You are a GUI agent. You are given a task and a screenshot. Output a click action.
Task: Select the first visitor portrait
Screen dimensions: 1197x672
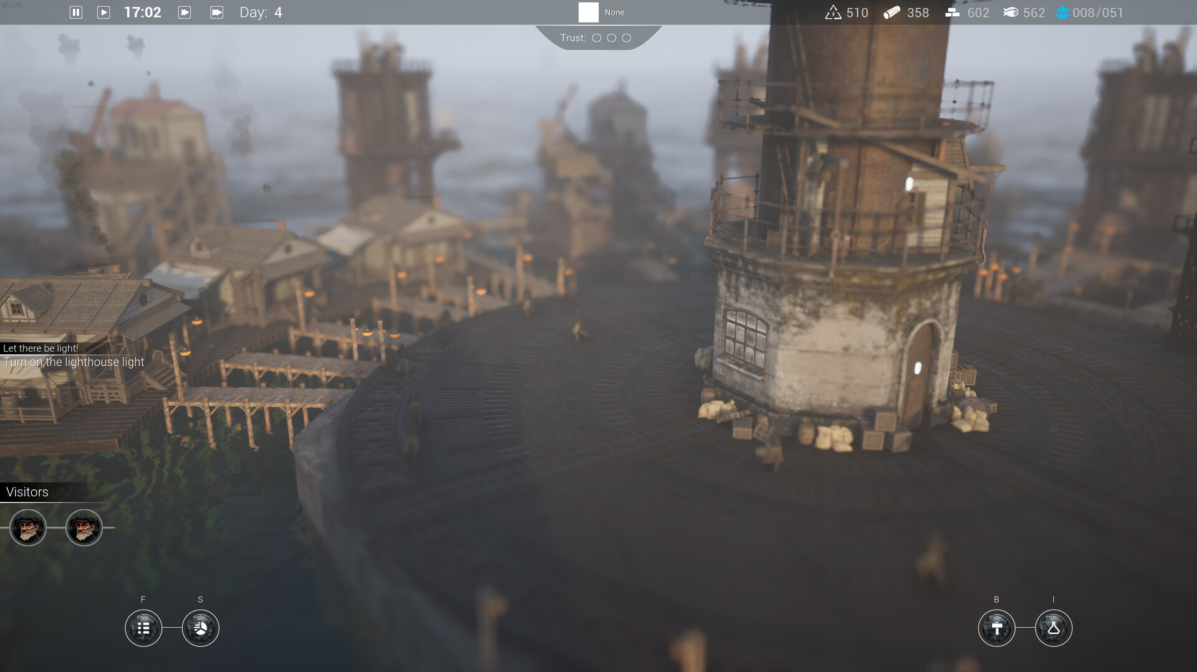(x=28, y=528)
